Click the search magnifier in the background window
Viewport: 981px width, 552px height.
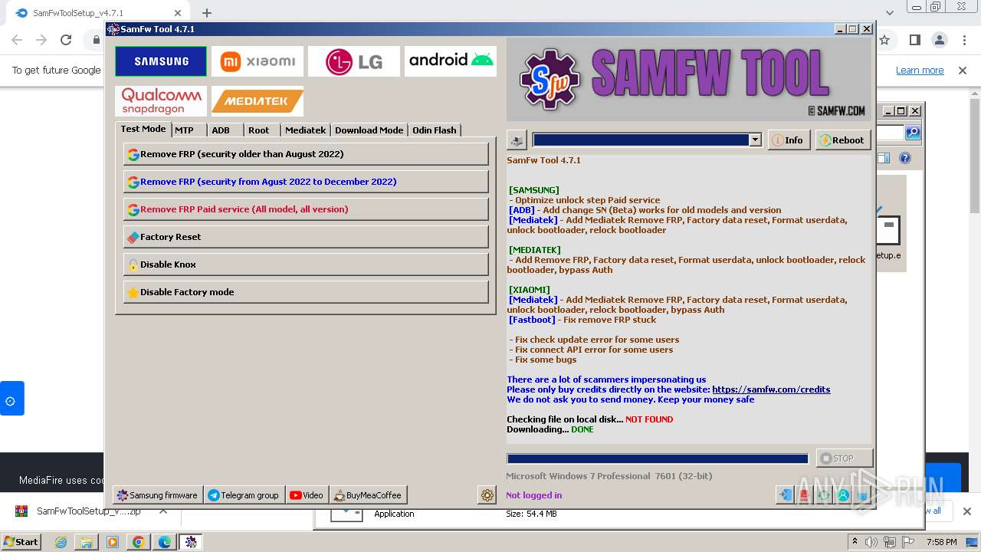[913, 133]
